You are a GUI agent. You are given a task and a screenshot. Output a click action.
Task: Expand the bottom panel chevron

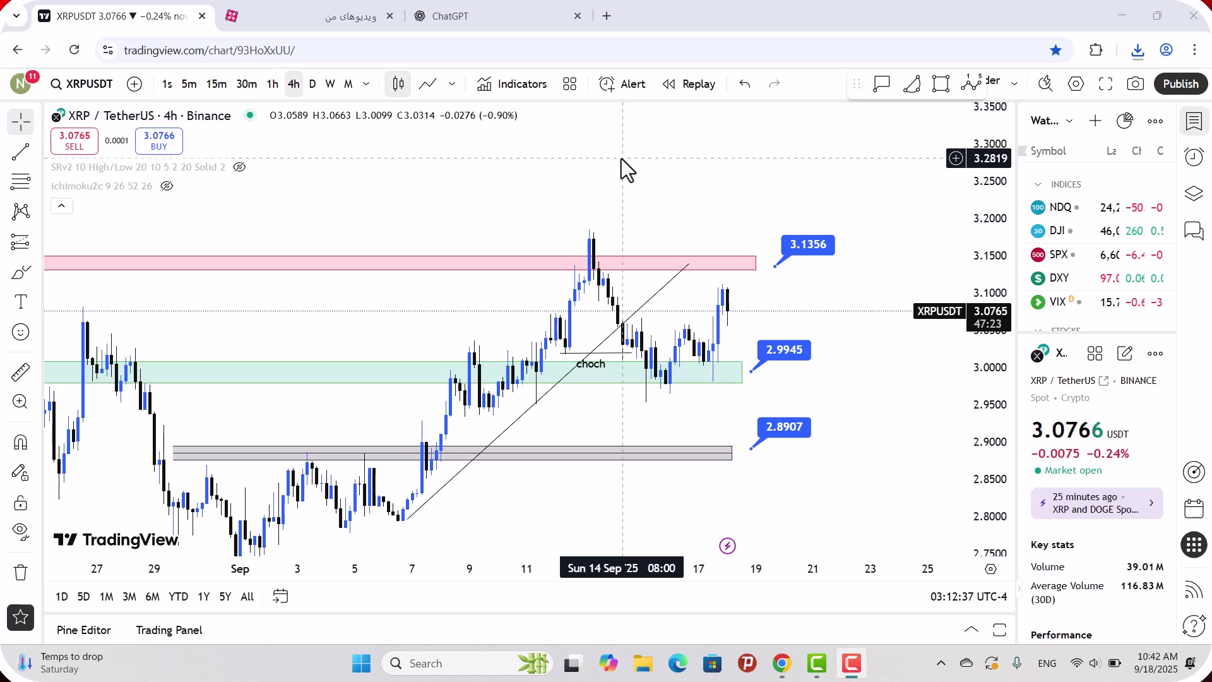coord(971,630)
